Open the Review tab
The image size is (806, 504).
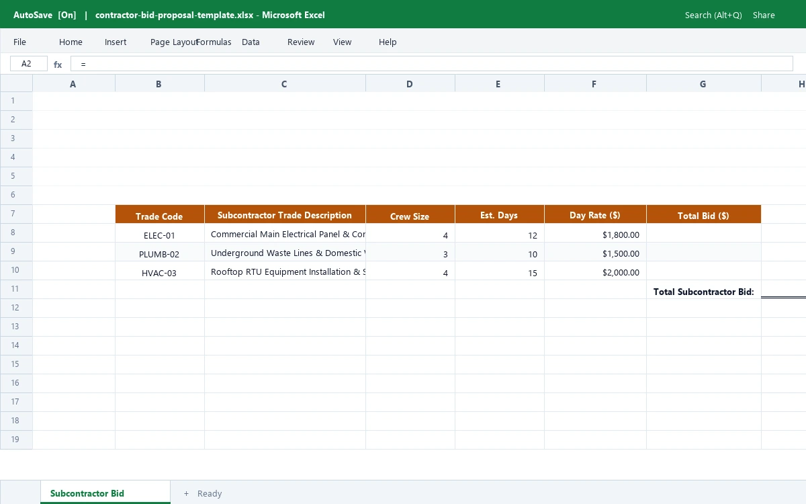pos(301,42)
